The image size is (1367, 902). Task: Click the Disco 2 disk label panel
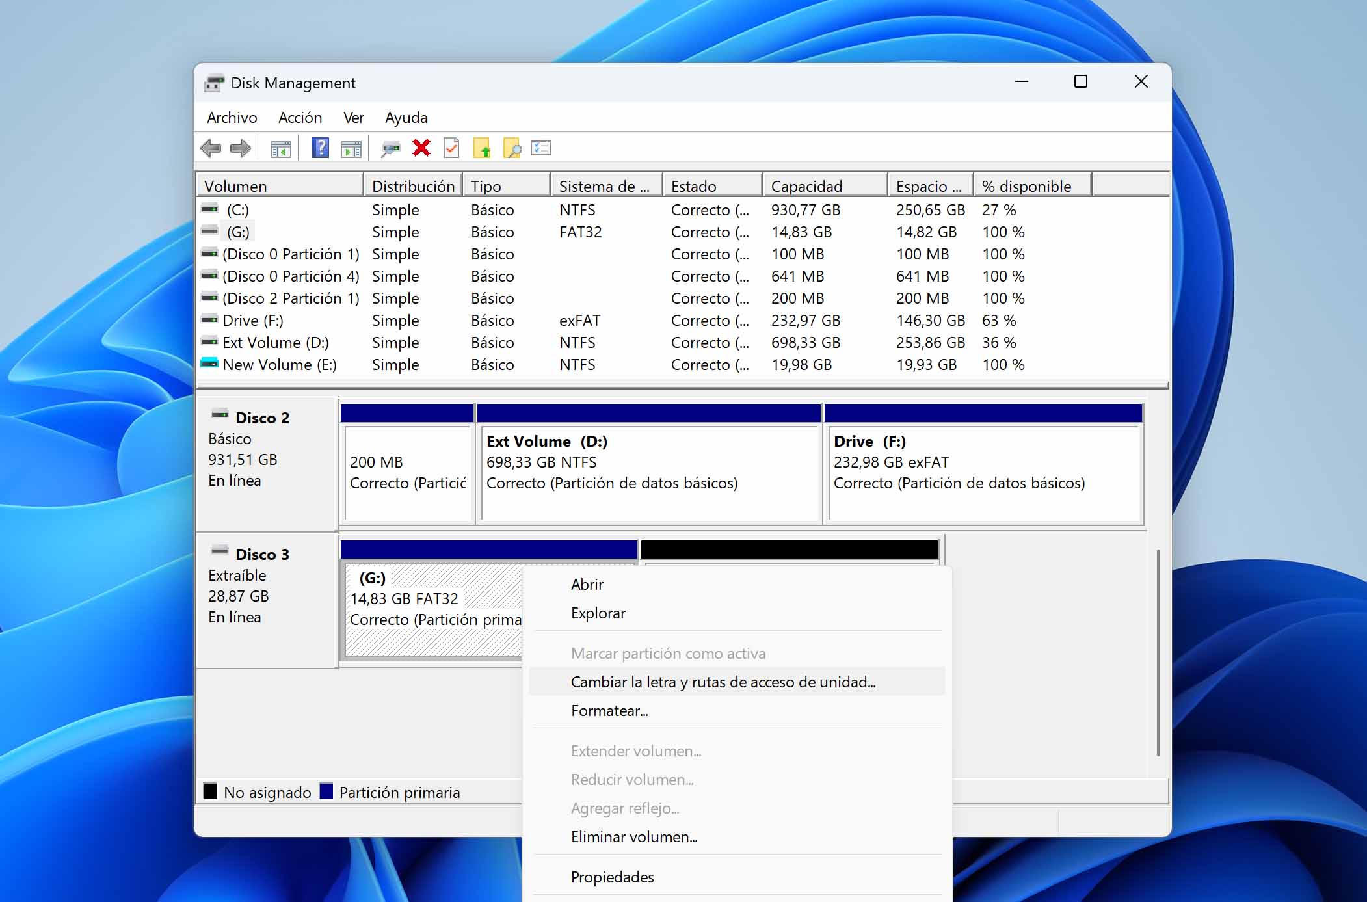pyautogui.click(x=267, y=464)
